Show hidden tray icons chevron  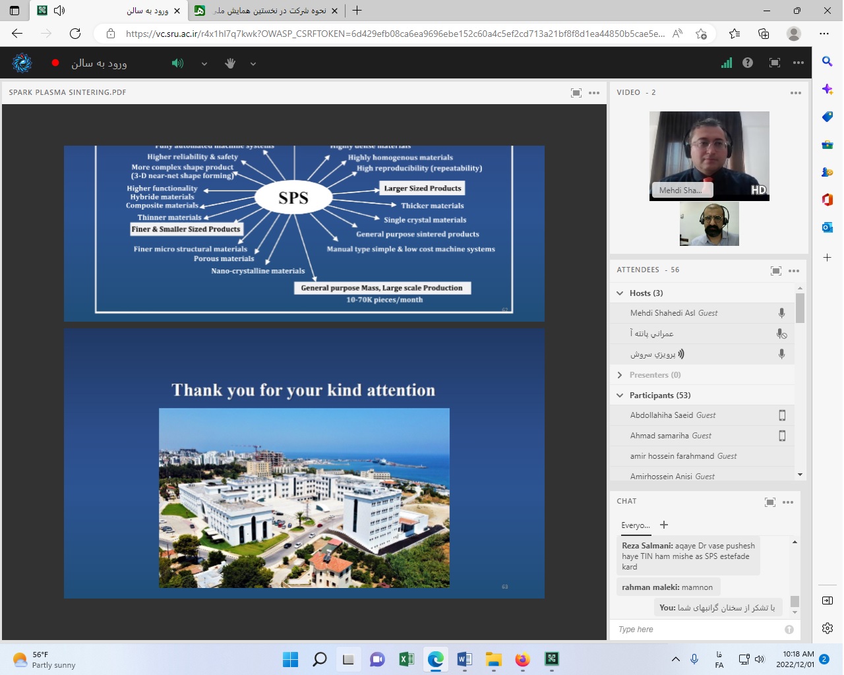(675, 659)
